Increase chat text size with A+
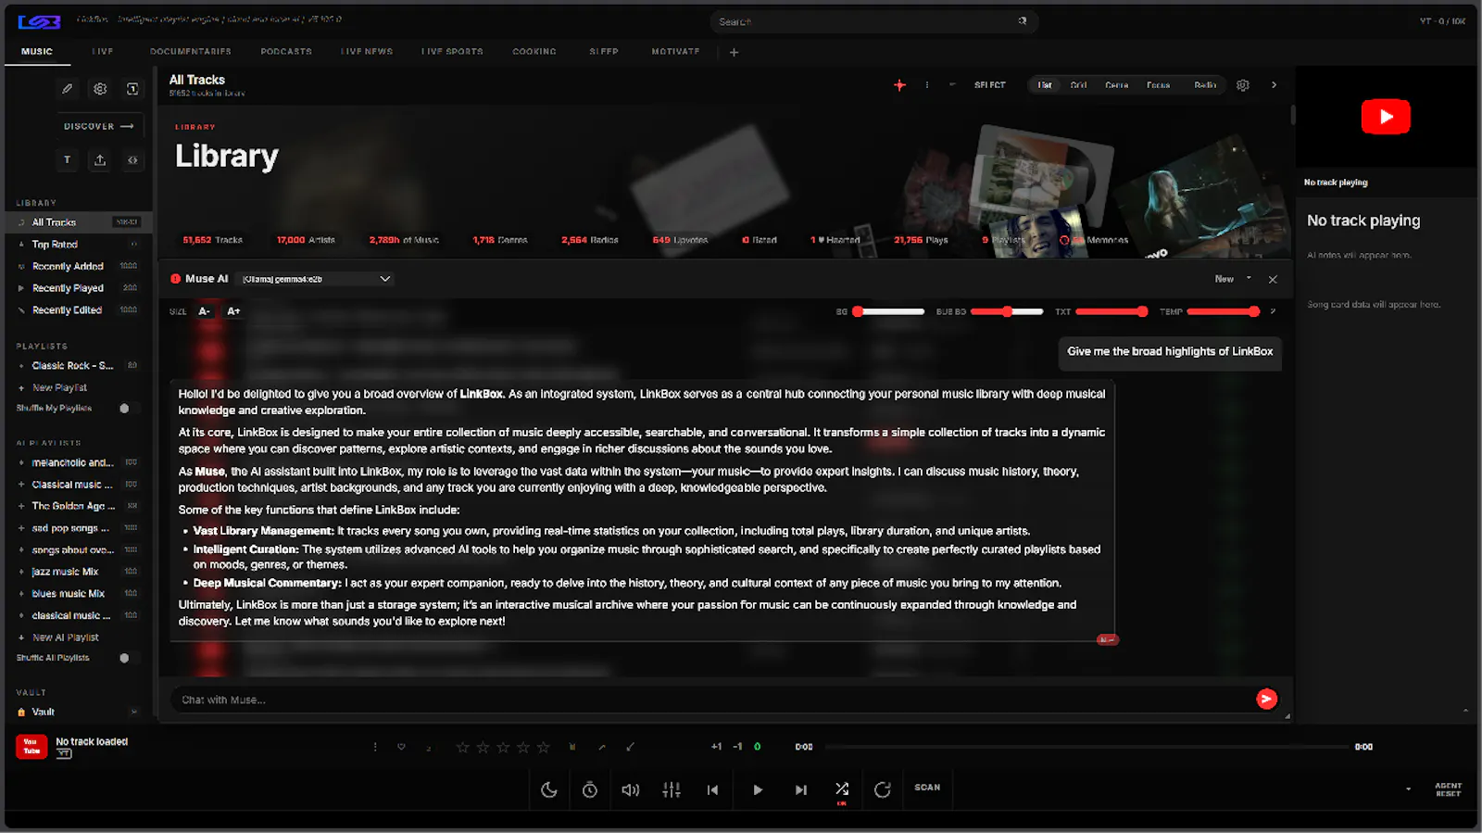Screen dimensions: 1482x833 tap(233, 311)
